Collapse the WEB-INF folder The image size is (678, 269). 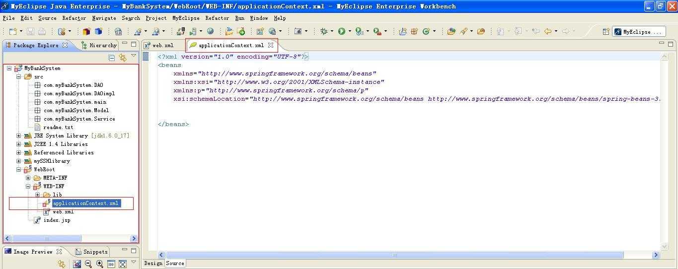tap(28, 187)
